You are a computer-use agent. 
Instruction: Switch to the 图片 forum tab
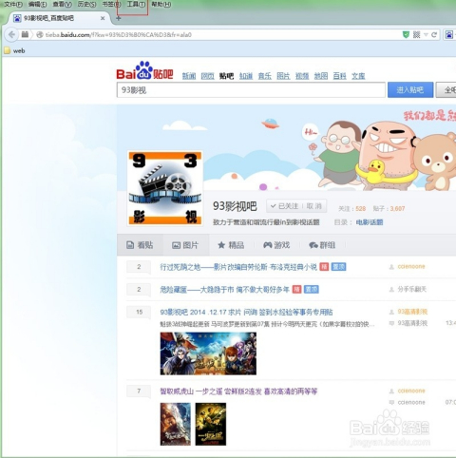(185, 245)
